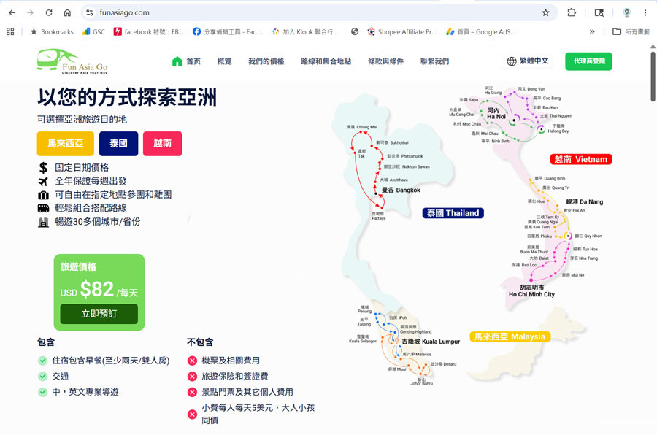The image size is (657, 435).
Task: Click the green home icon 首页
Action: click(x=186, y=61)
